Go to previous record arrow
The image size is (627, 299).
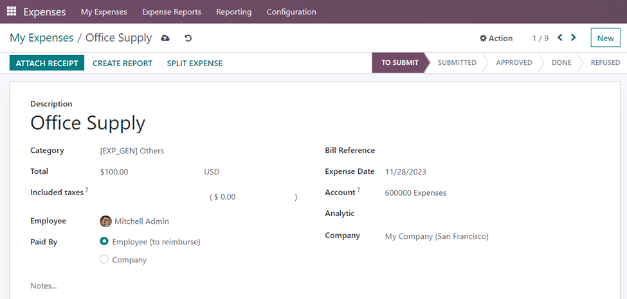click(x=560, y=38)
